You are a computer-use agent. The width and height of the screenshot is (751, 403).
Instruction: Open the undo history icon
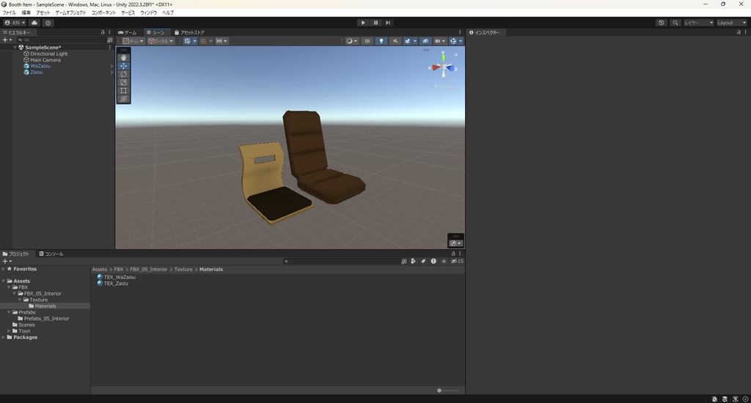(x=662, y=23)
